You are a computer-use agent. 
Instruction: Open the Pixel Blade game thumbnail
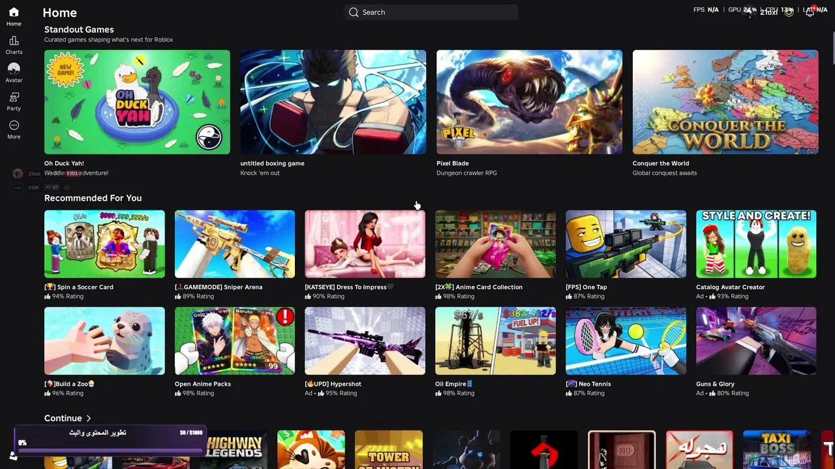[529, 102]
